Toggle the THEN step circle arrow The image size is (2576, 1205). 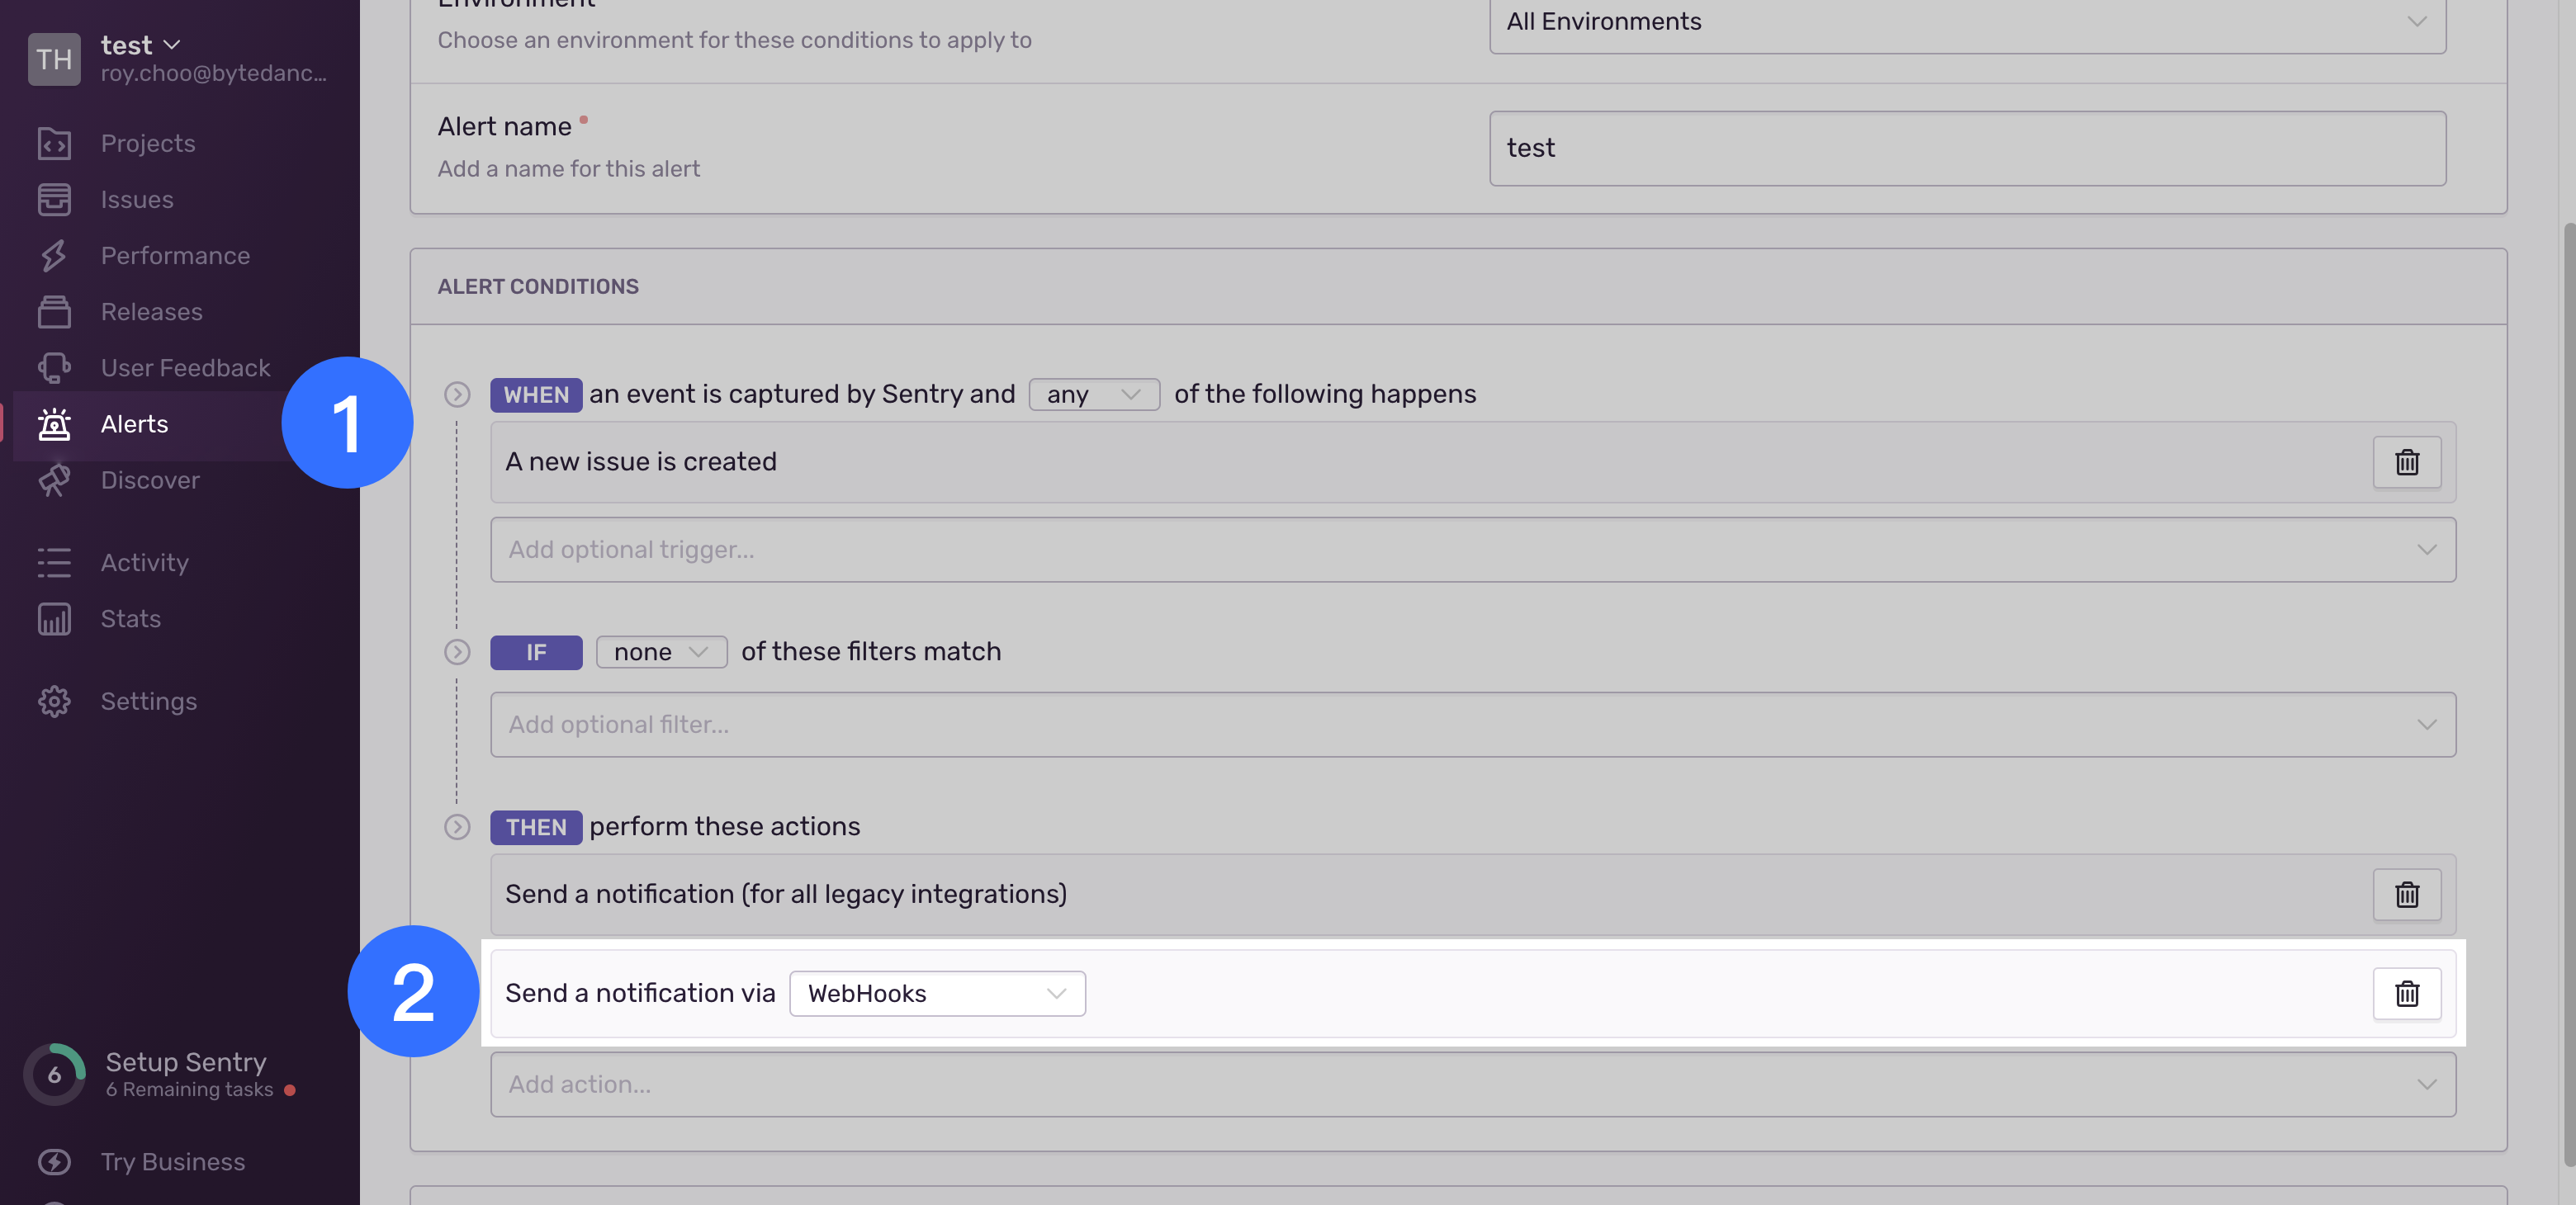coord(457,827)
